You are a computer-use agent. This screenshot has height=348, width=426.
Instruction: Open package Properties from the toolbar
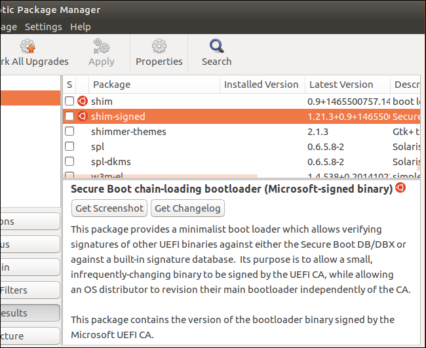click(159, 46)
